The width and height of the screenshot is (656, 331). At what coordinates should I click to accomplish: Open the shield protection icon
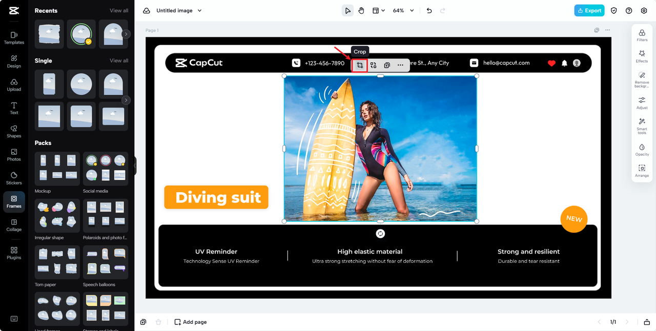pyautogui.click(x=614, y=11)
